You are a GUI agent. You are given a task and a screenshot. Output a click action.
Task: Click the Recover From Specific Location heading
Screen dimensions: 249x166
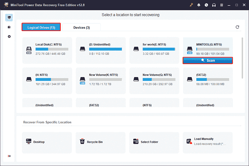[47, 122]
